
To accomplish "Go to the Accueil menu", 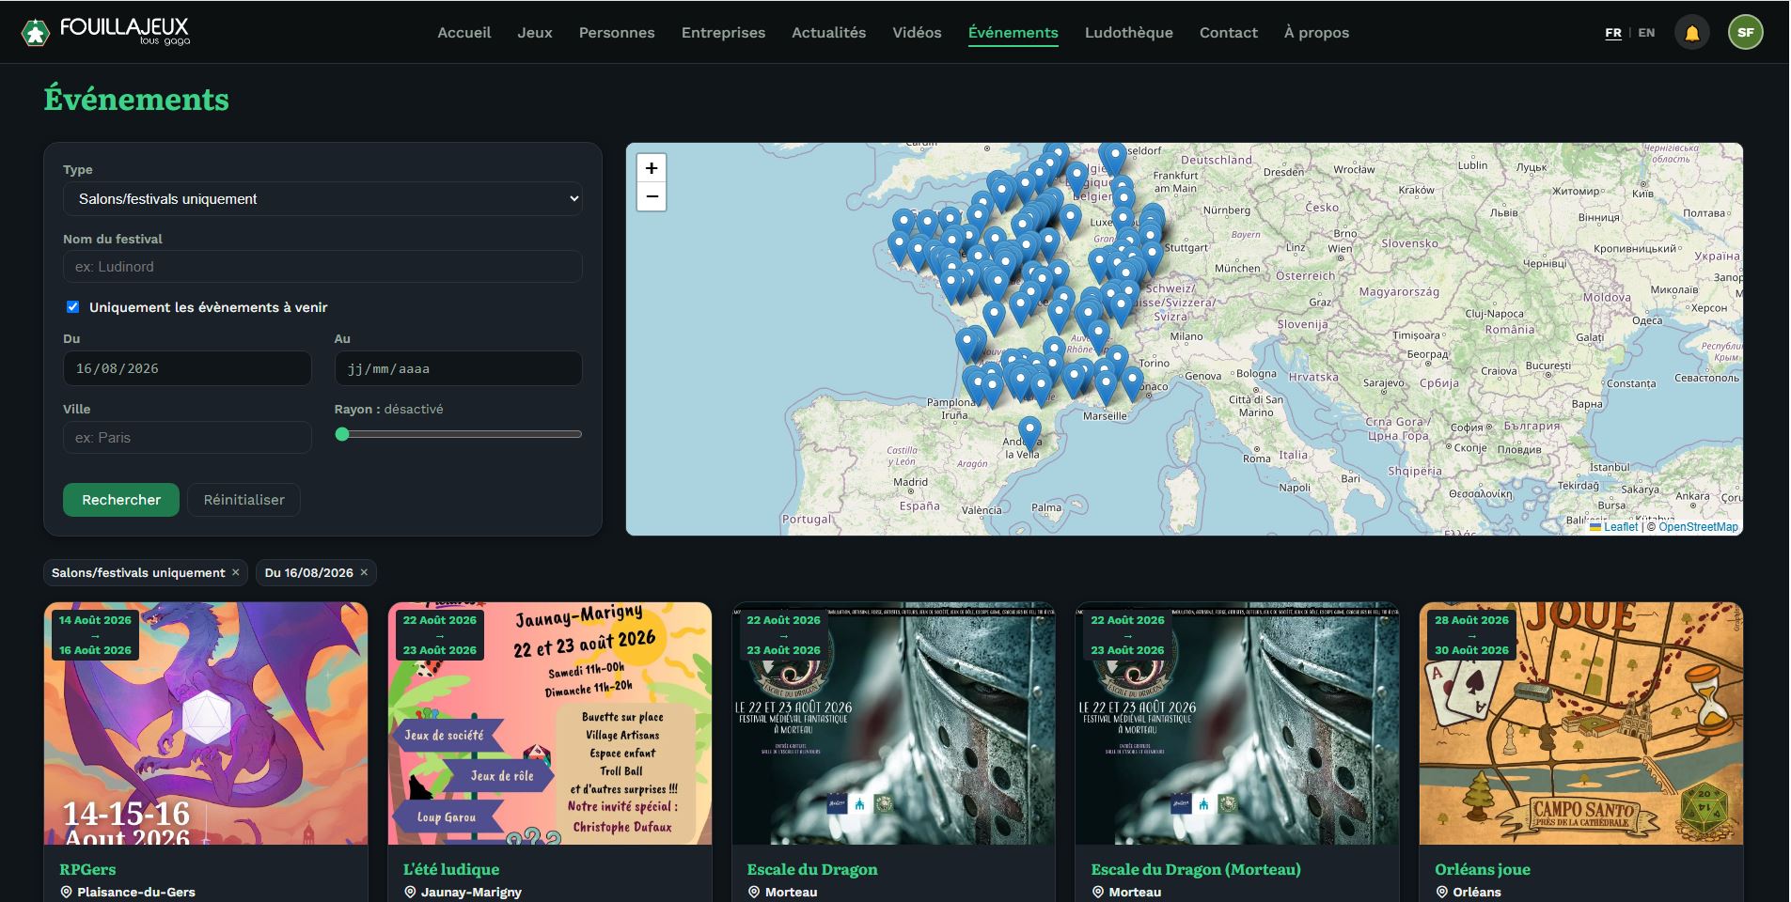I will 464,33.
